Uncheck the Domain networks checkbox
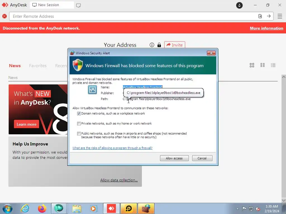 coord(79,114)
